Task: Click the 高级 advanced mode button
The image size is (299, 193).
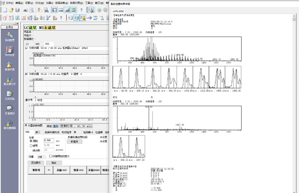Action: [x=56, y=126]
